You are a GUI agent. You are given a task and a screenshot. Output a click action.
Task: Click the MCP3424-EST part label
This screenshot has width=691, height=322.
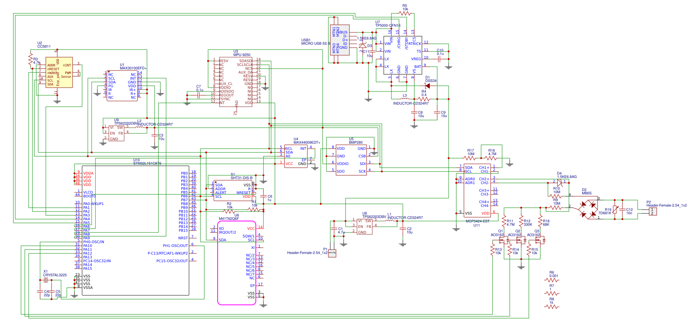(477, 221)
